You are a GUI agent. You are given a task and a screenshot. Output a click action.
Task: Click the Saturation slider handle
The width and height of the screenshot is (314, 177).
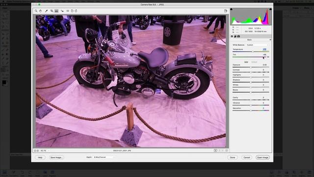point(251,111)
